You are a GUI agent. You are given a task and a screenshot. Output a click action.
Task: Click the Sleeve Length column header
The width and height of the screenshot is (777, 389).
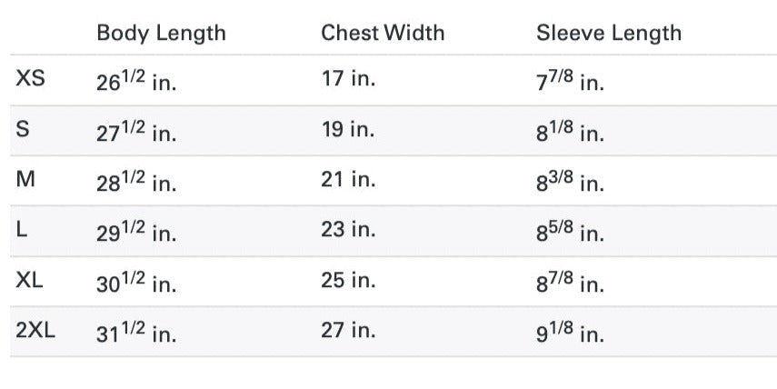point(608,34)
